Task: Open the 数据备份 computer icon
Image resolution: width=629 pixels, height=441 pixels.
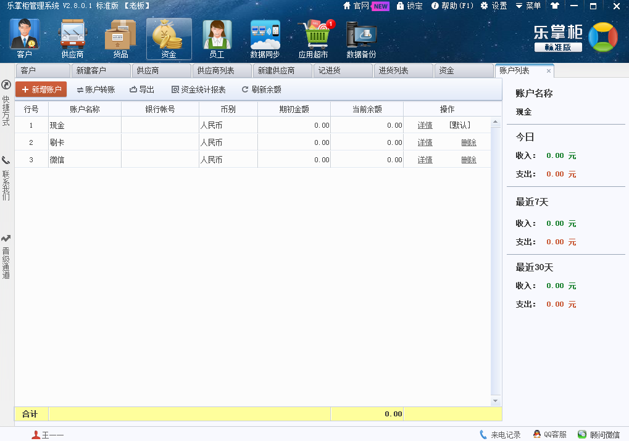Action: 362,39
